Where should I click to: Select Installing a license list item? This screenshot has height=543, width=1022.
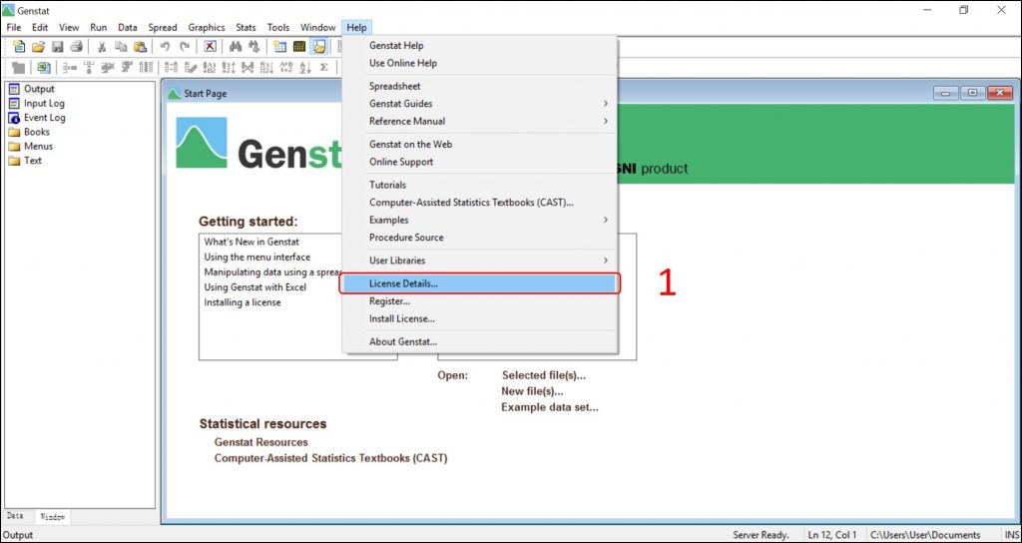coord(243,302)
